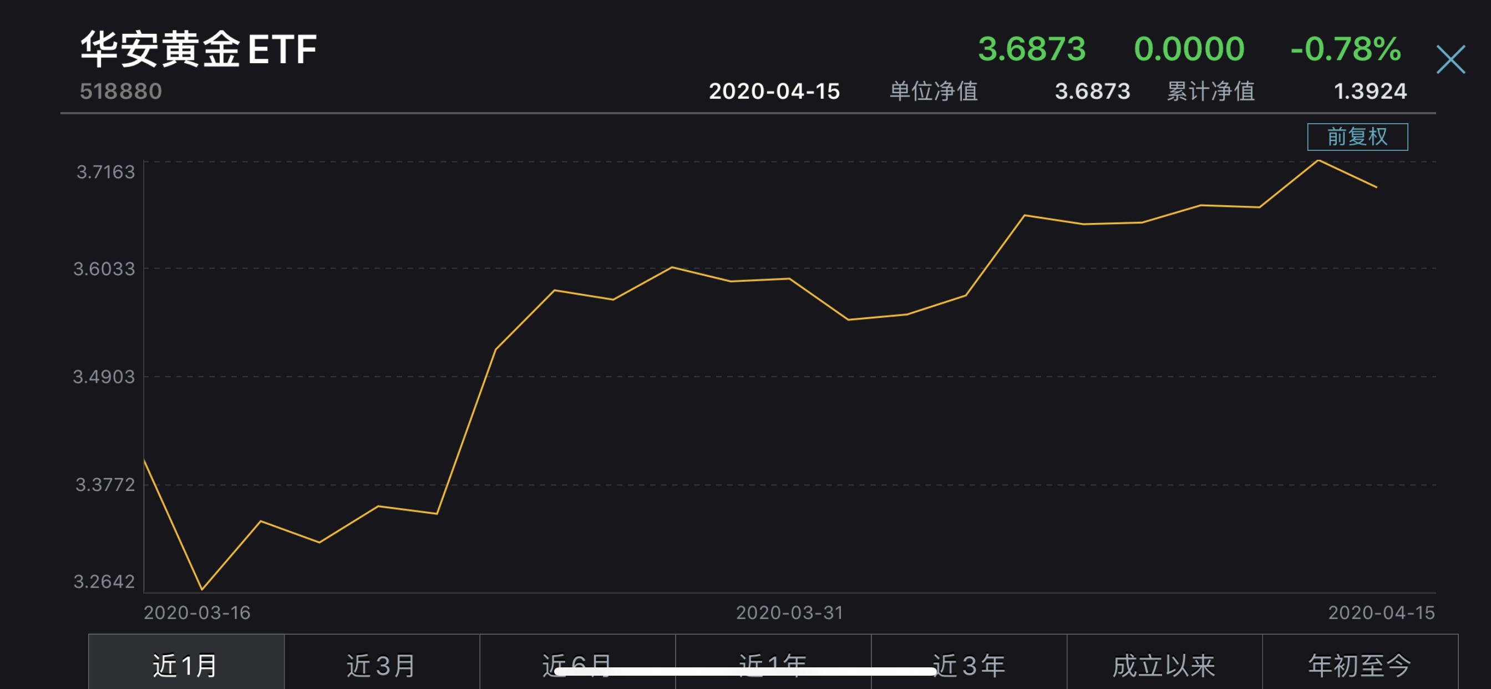
Task: Select the 年初至今 tab
Action: [1360, 663]
